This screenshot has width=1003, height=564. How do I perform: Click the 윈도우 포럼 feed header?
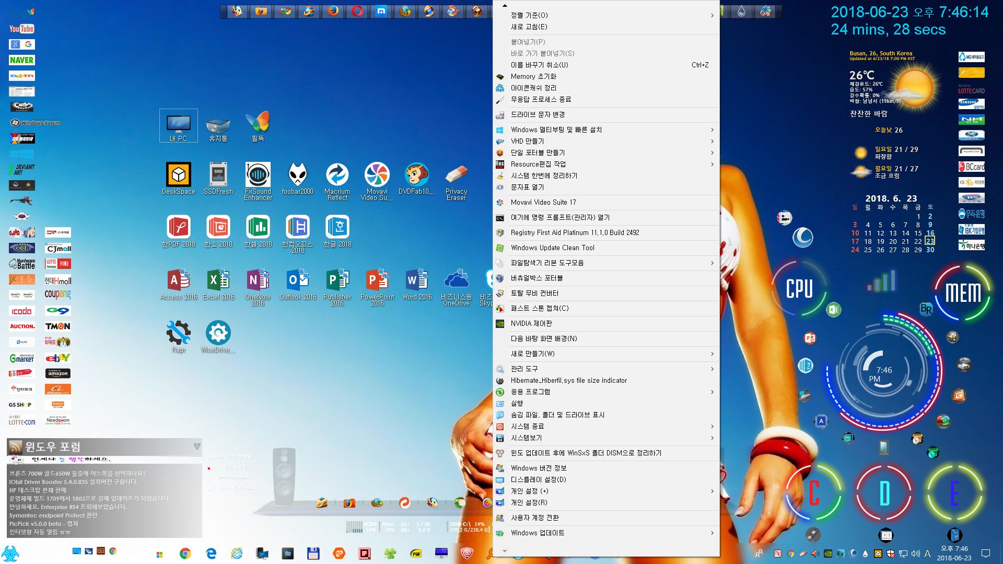[53, 447]
